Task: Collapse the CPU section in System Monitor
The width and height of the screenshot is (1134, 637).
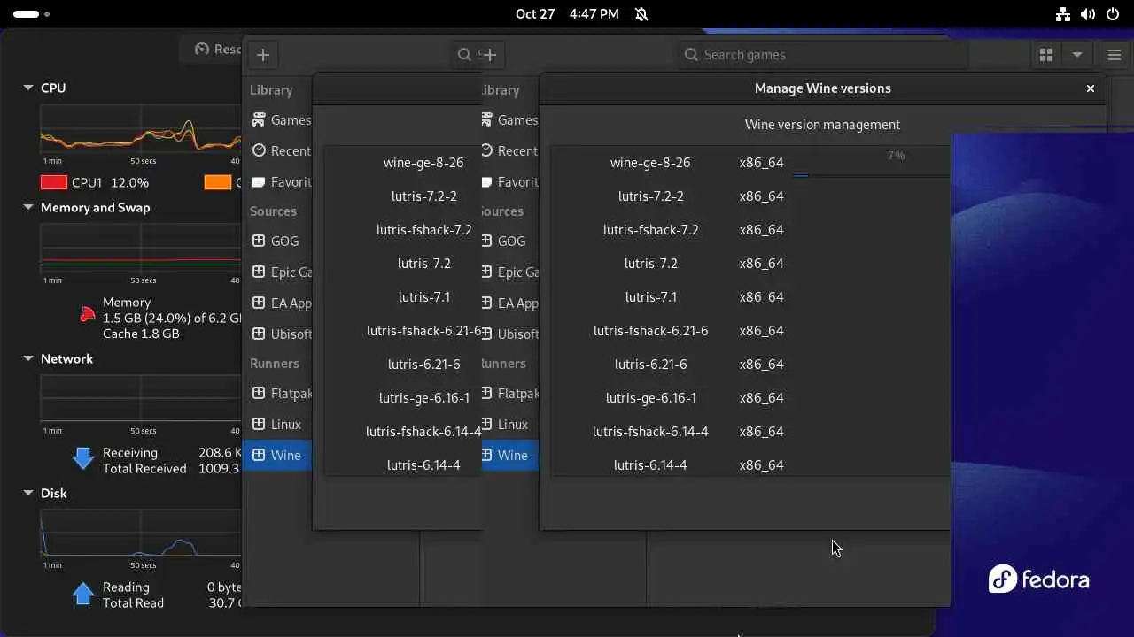Action: 28,88
